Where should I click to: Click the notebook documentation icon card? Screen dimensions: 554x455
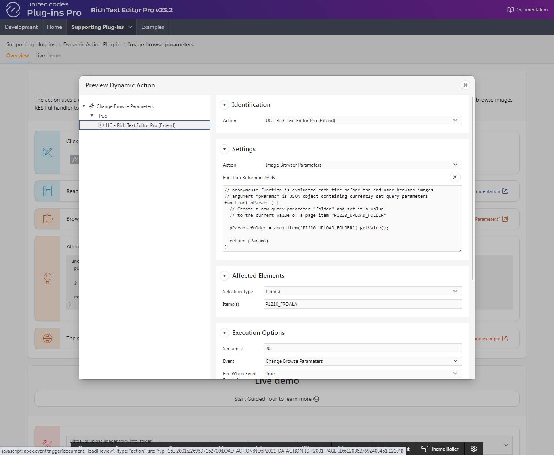47,191
